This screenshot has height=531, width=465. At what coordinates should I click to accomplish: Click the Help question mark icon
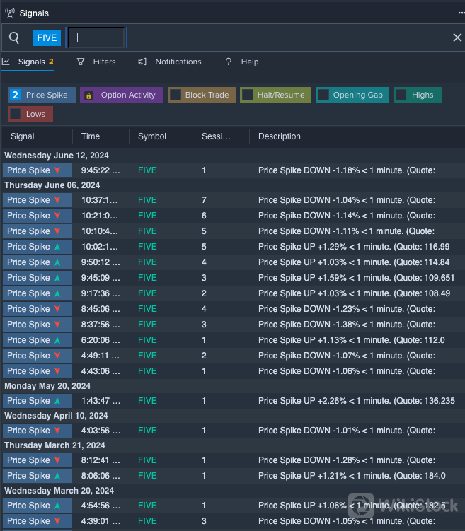229,62
